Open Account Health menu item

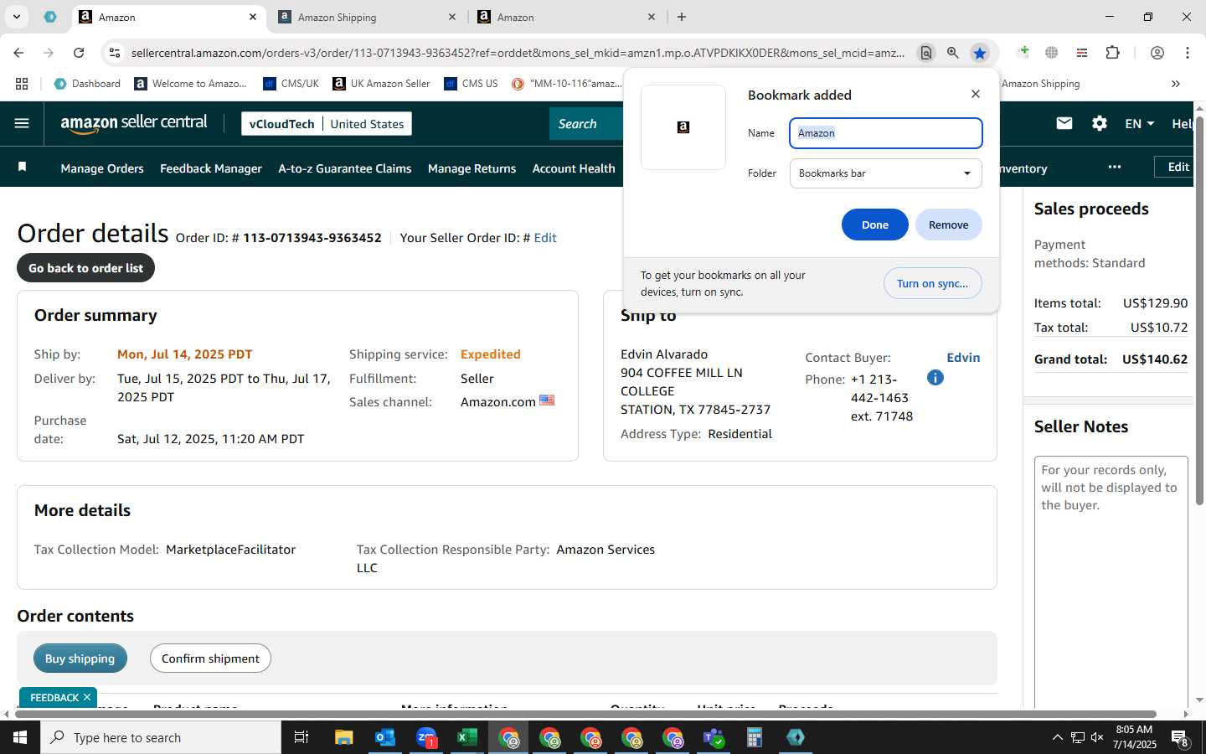pos(574,168)
